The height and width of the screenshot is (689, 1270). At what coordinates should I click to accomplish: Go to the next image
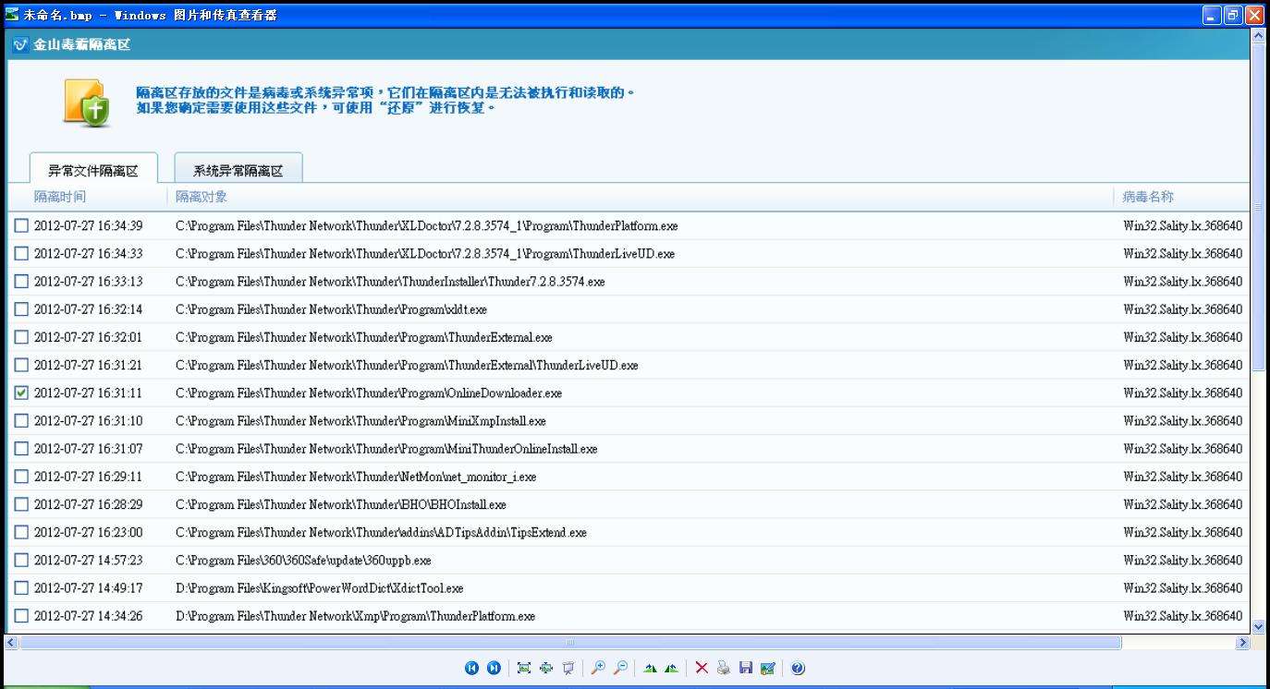click(x=494, y=668)
